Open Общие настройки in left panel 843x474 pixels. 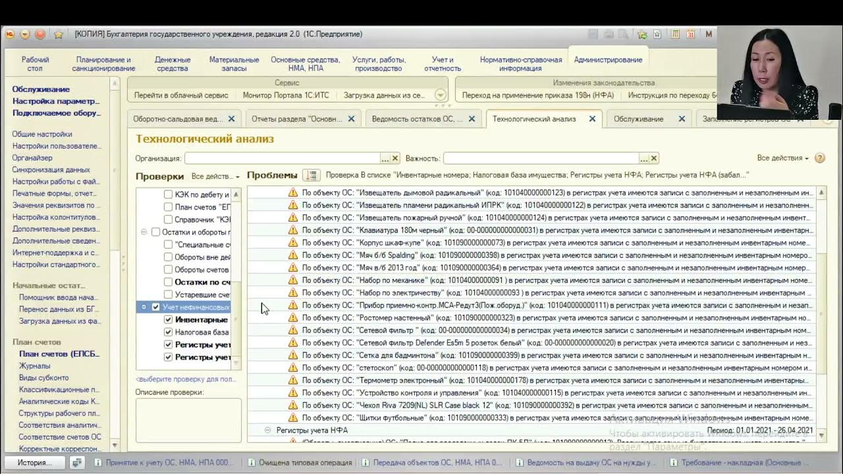coord(42,134)
